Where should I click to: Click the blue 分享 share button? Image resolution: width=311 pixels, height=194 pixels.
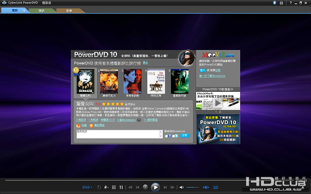[184, 135]
